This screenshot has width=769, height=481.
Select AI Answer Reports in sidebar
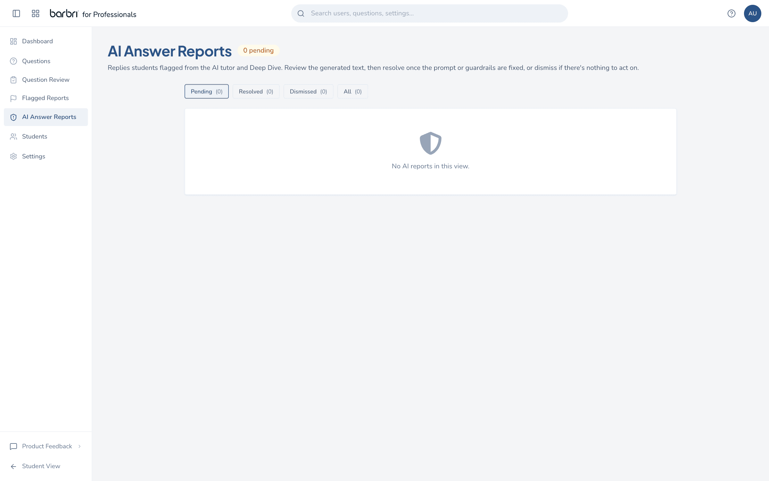click(46, 117)
